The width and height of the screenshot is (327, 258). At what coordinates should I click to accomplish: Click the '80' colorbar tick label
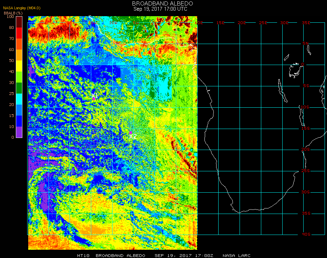[11, 28]
